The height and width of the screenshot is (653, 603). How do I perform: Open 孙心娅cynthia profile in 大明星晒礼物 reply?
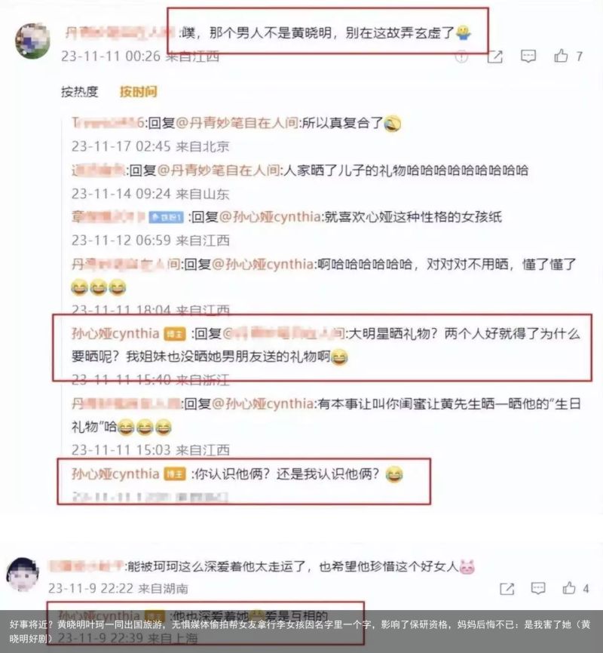[x=115, y=333]
